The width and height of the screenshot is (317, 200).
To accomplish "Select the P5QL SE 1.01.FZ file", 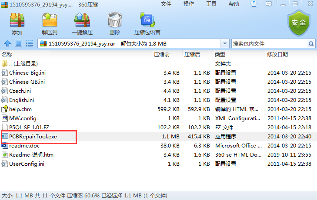I will [158, 128].
